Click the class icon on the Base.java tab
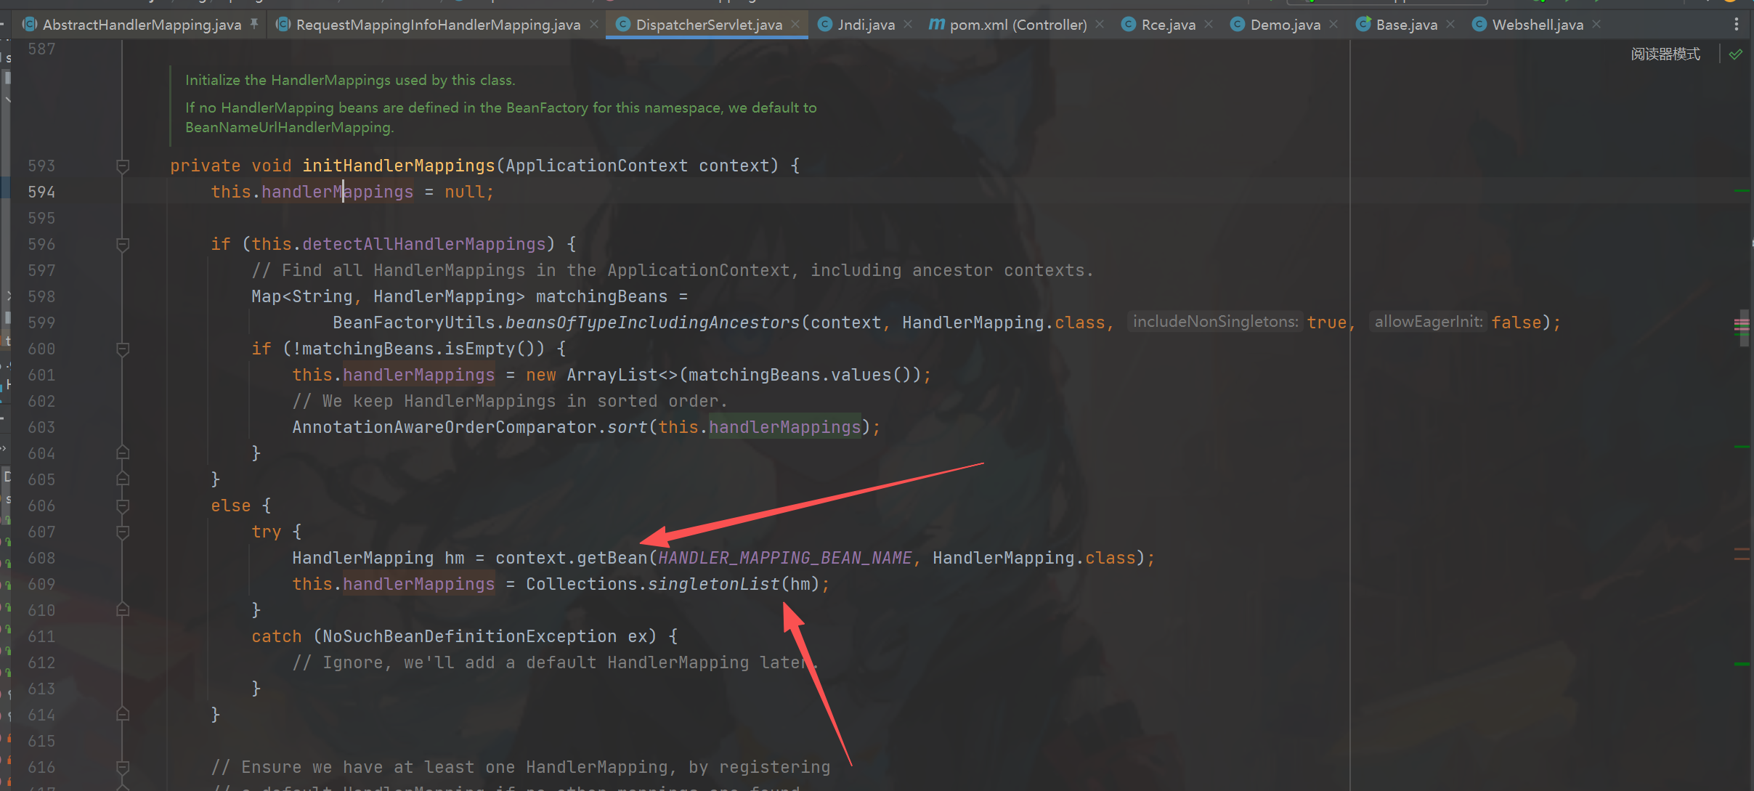The width and height of the screenshot is (1754, 791). pos(1363,24)
